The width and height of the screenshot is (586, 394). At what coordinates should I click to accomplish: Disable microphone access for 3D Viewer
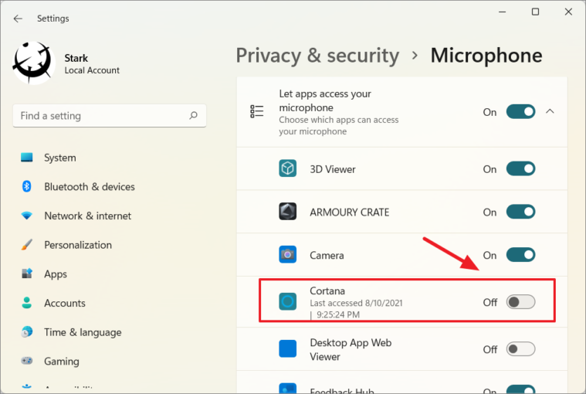click(x=520, y=168)
